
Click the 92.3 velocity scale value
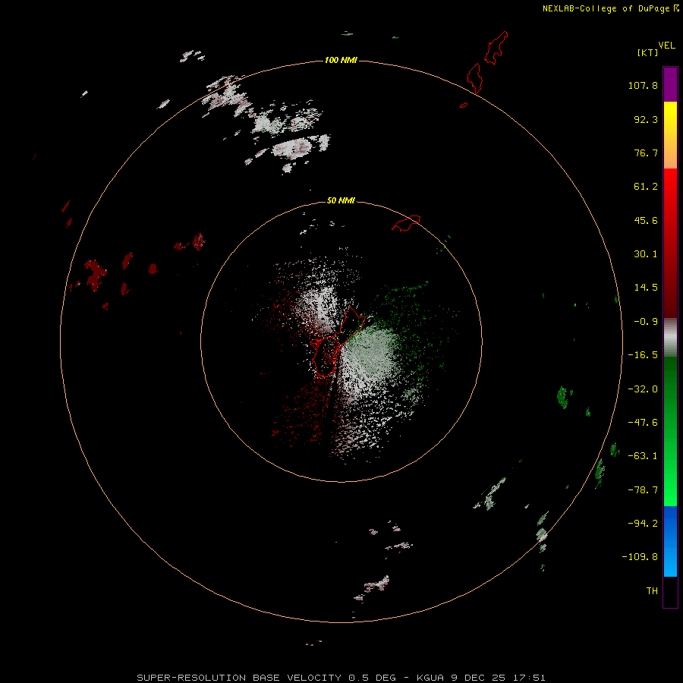coord(646,119)
